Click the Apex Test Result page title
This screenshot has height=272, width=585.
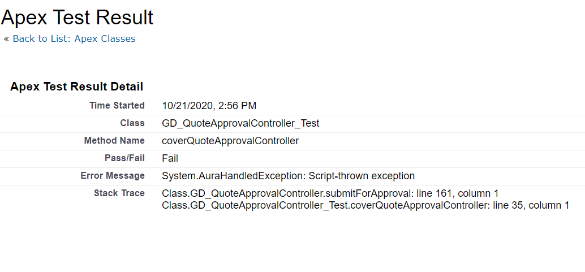(x=77, y=17)
